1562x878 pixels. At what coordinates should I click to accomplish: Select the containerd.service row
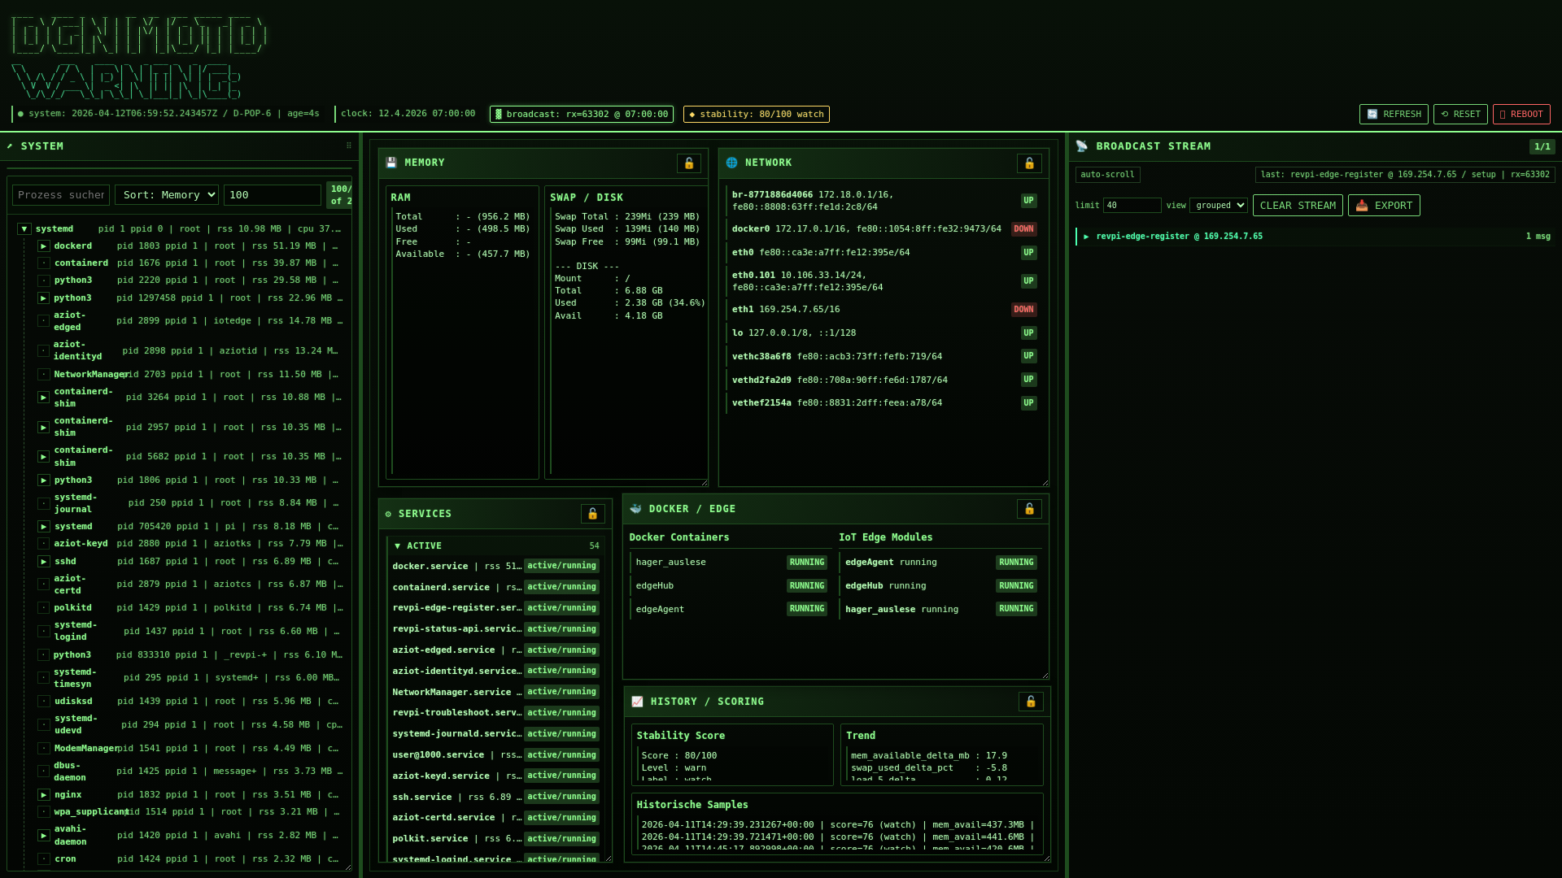pyautogui.click(x=495, y=587)
